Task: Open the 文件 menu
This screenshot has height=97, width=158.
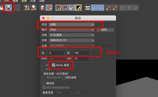Action: click(6, 1)
